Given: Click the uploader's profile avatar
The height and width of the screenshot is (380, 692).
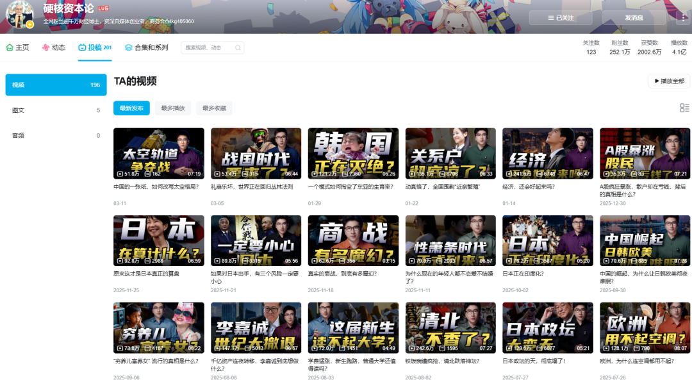Looking at the screenshot, I should (x=19, y=15).
